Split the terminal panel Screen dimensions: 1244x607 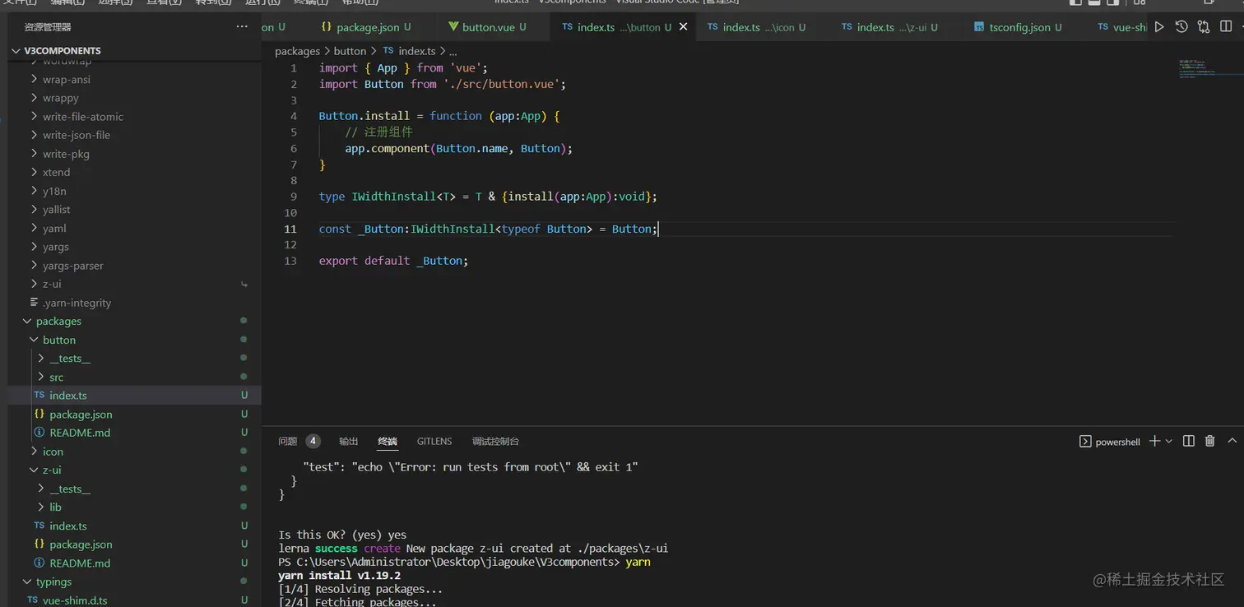tap(1188, 441)
